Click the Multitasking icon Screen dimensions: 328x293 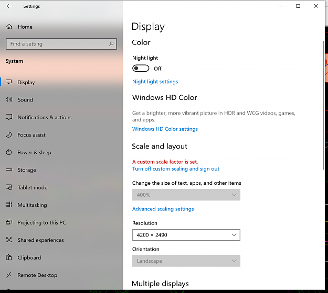(x=9, y=205)
